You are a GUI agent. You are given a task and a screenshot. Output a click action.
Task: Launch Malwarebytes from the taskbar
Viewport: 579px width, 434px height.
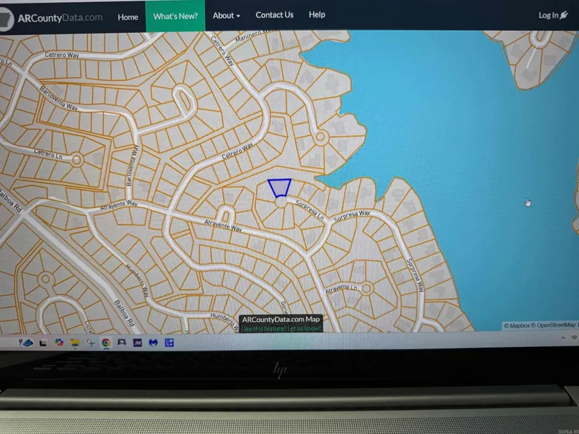click(x=153, y=343)
